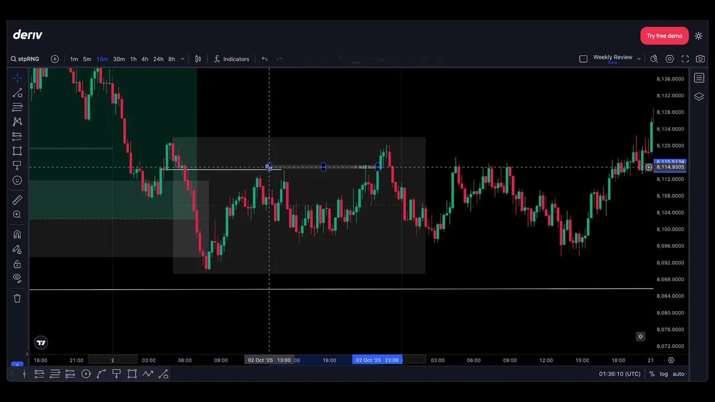Click the add symbol plus icon

55,59
